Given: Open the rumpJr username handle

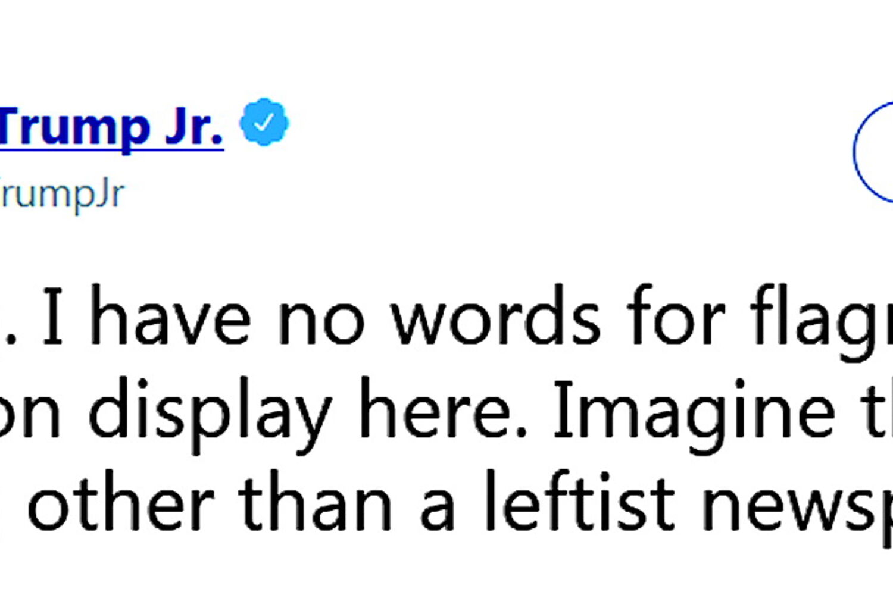Looking at the screenshot, I should [62, 195].
